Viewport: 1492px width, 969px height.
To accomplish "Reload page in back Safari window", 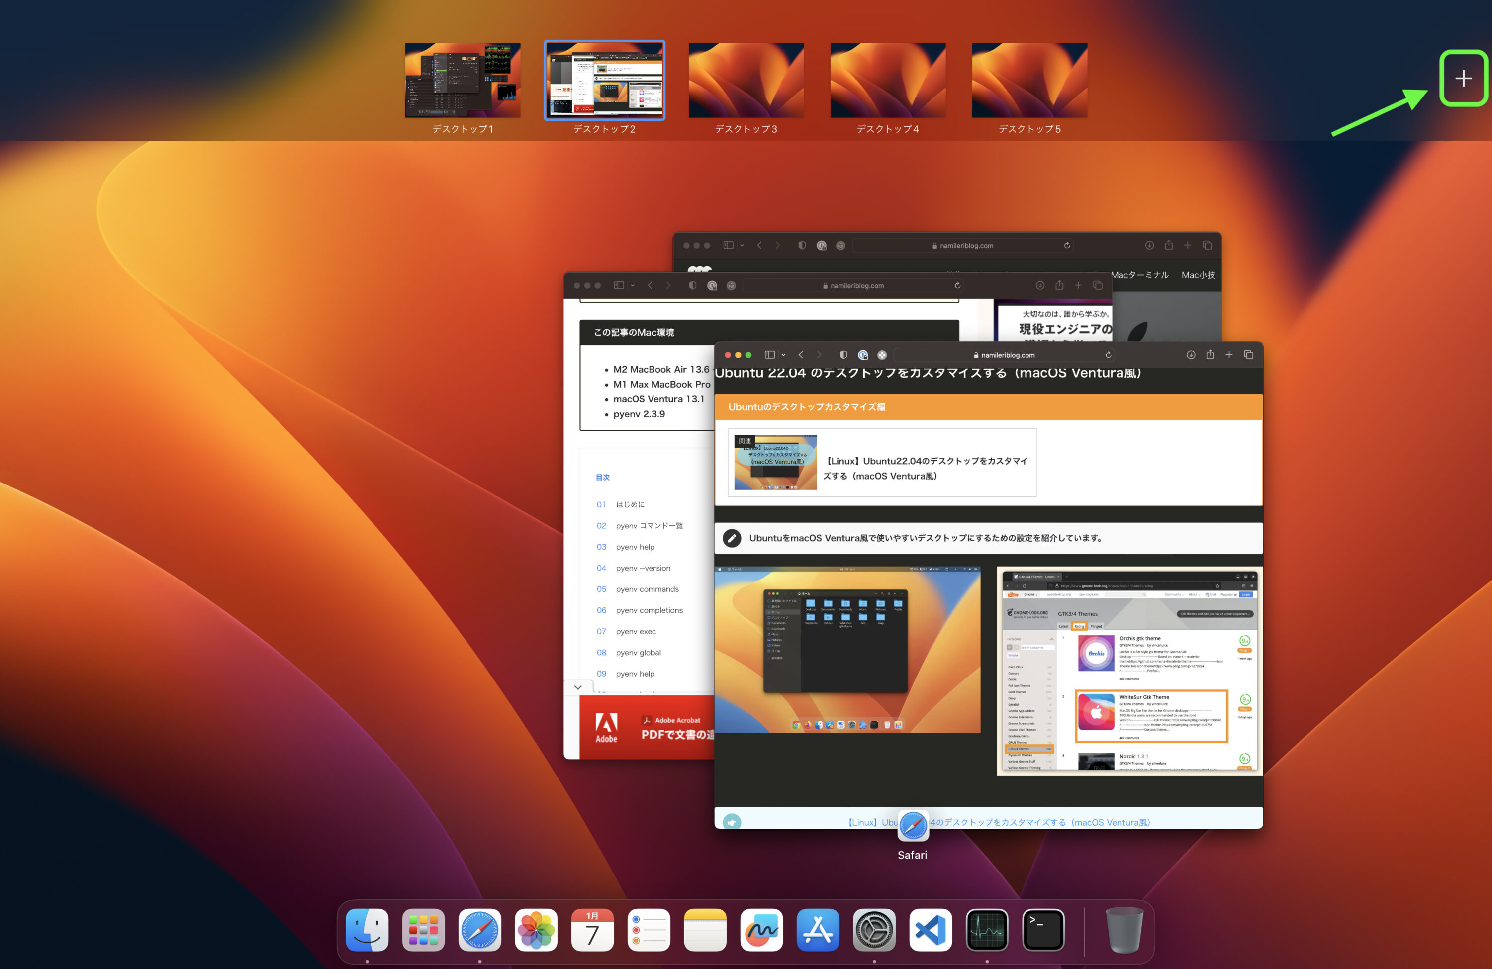I will point(1066,246).
